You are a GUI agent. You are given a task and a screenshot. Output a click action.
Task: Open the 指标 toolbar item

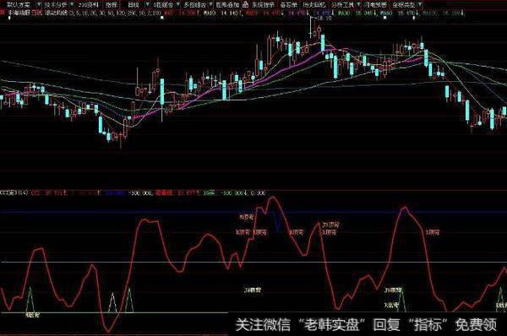click(112, 5)
